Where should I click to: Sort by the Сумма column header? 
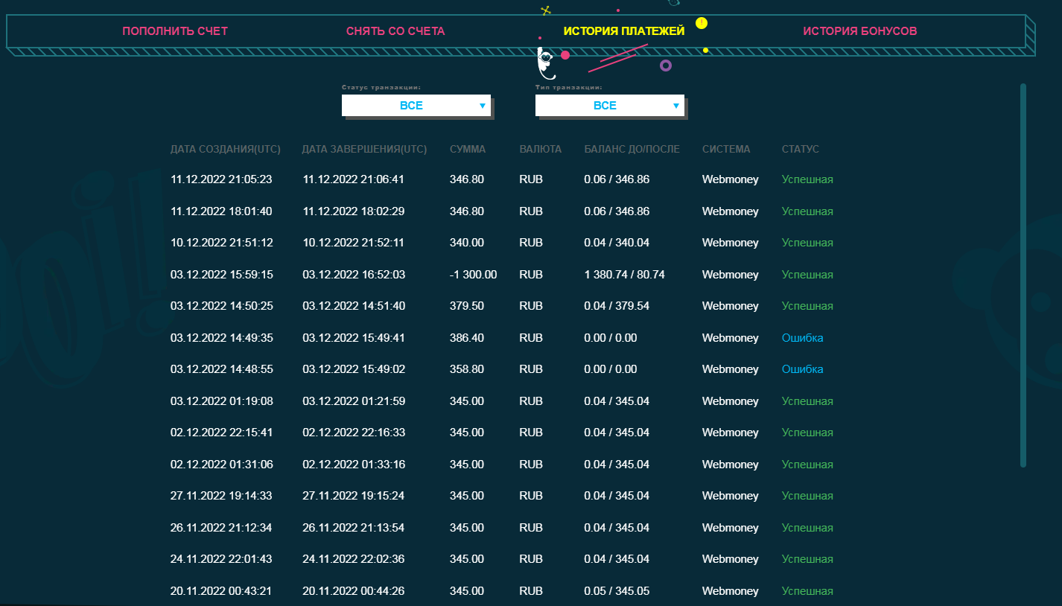[x=468, y=149]
